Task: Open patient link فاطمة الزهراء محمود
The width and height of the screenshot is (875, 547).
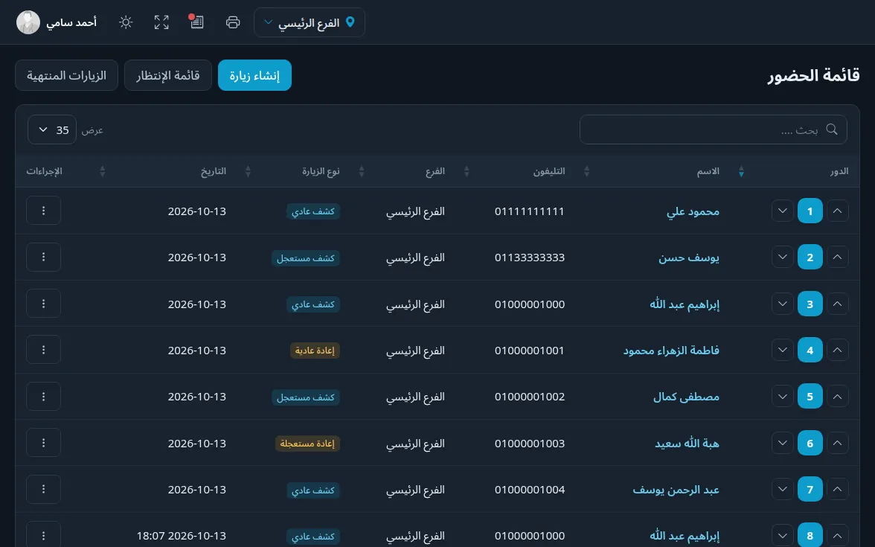Action: pyautogui.click(x=671, y=351)
